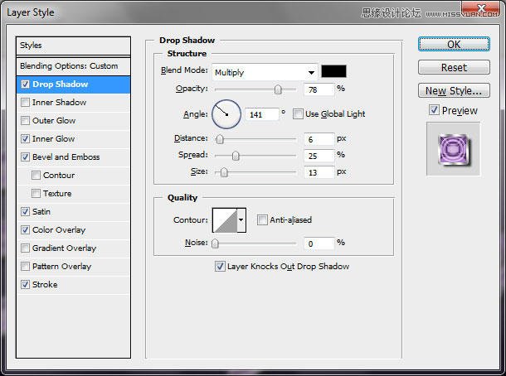Toggle the Drop Shadow checkbox

(x=25, y=84)
